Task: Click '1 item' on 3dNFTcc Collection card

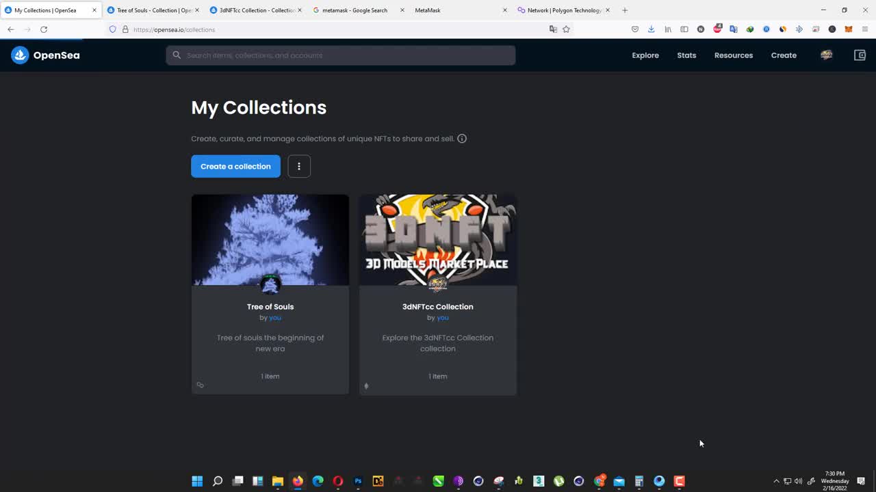Action: pyautogui.click(x=438, y=377)
